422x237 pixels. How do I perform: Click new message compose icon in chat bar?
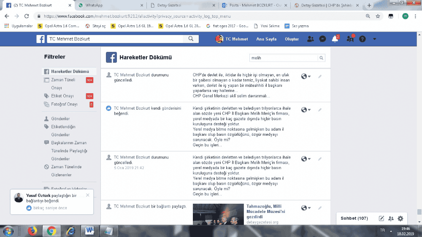point(381,218)
